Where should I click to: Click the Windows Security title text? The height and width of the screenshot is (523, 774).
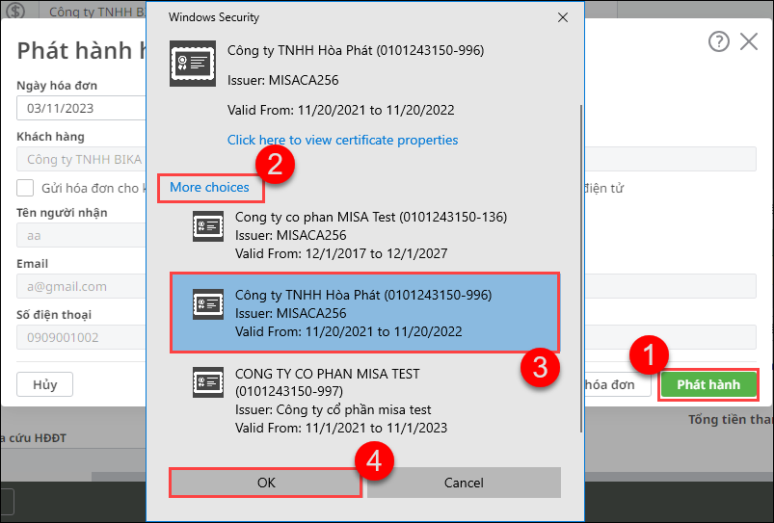tap(214, 17)
